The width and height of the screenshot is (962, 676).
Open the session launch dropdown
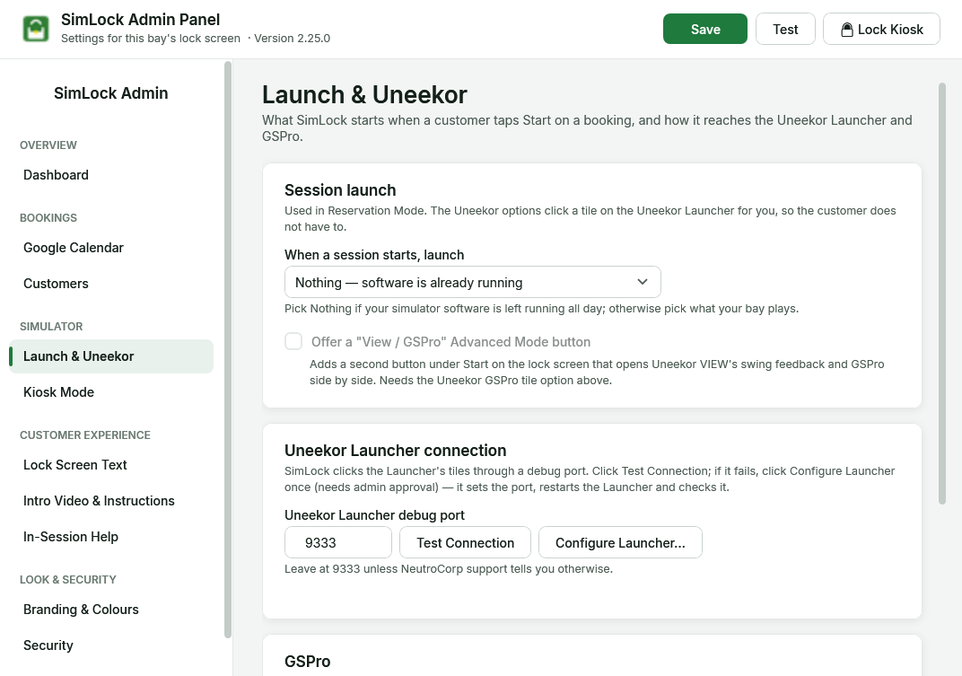pos(472,283)
